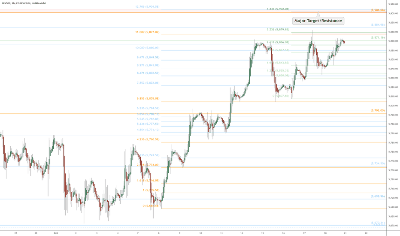
Task: Select 5,900.00 on the price axis
Action: 393,13
